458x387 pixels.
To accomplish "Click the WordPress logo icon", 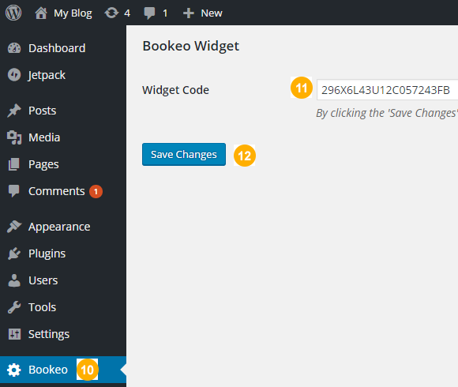I will (x=13, y=13).
